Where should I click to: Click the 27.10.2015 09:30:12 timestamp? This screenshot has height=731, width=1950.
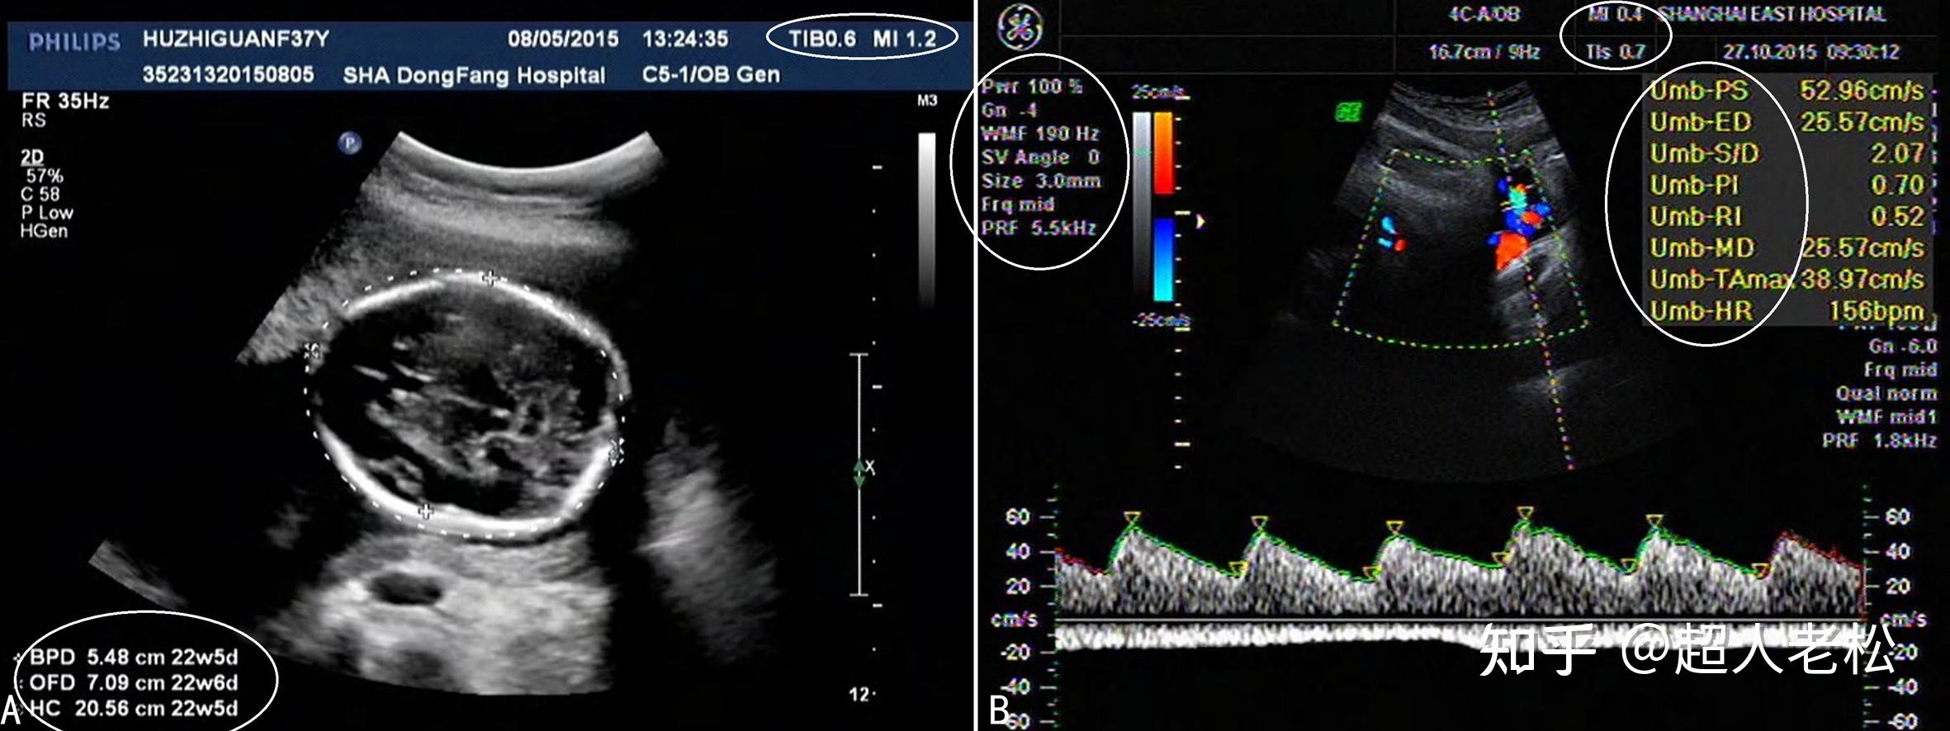pyautogui.click(x=1810, y=51)
